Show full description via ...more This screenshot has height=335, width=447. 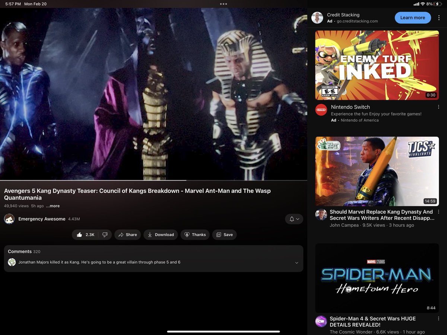[x=53, y=206]
